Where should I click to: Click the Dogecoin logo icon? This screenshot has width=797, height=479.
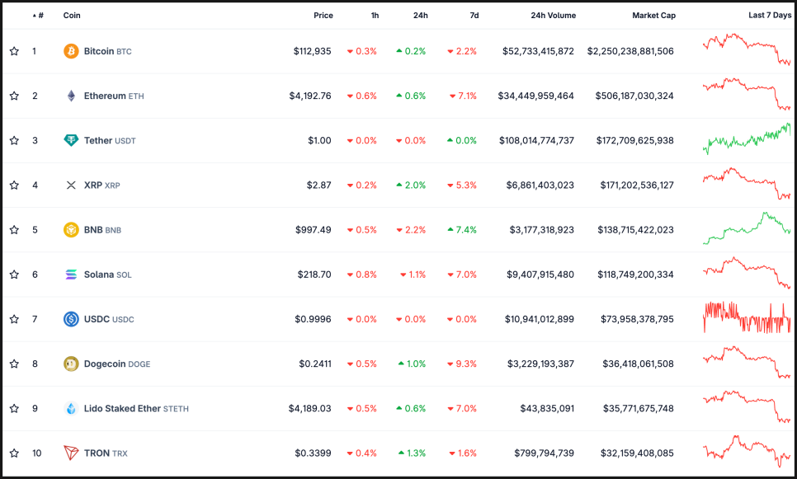pos(71,364)
